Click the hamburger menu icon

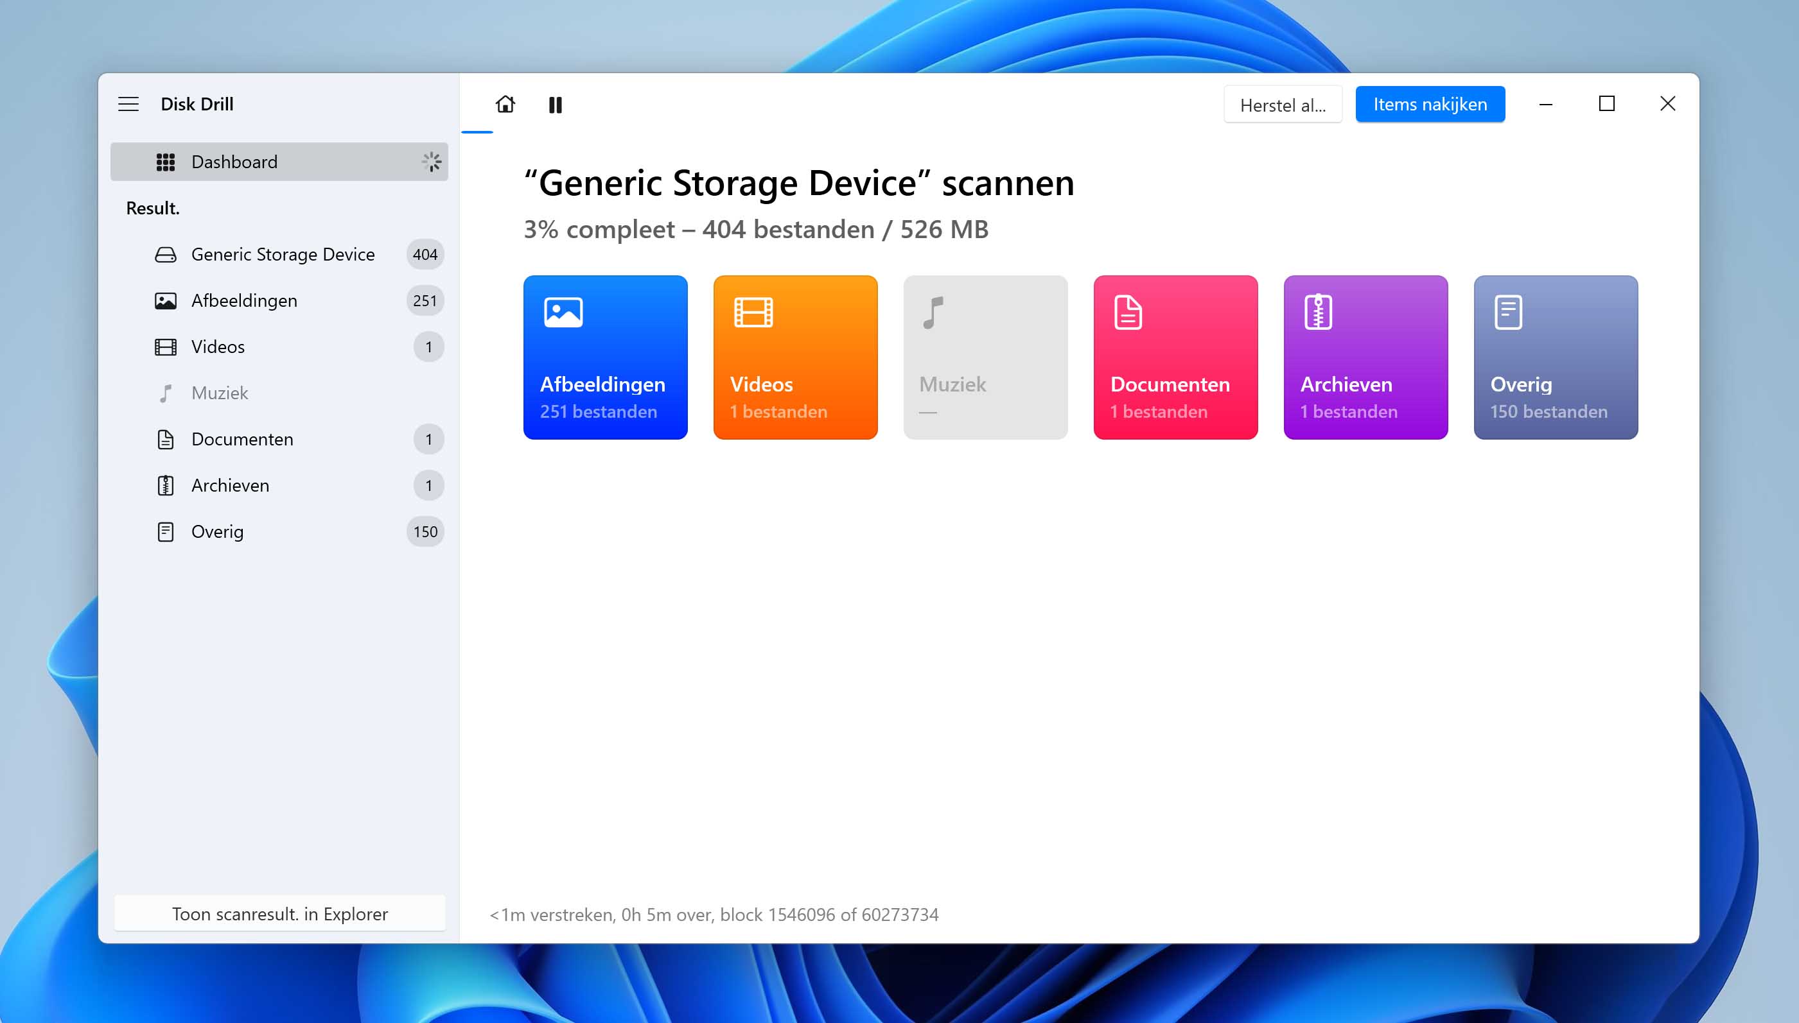coord(127,104)
